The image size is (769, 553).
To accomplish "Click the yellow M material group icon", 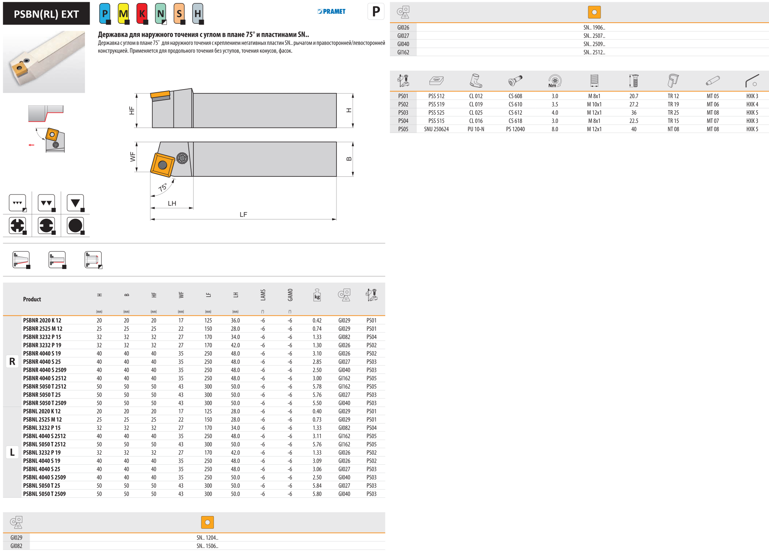I will pos(123,14).
